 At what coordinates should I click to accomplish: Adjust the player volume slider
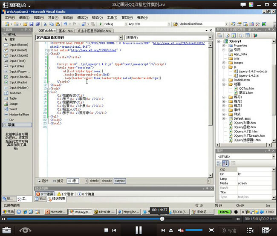[x=194, y=230]
